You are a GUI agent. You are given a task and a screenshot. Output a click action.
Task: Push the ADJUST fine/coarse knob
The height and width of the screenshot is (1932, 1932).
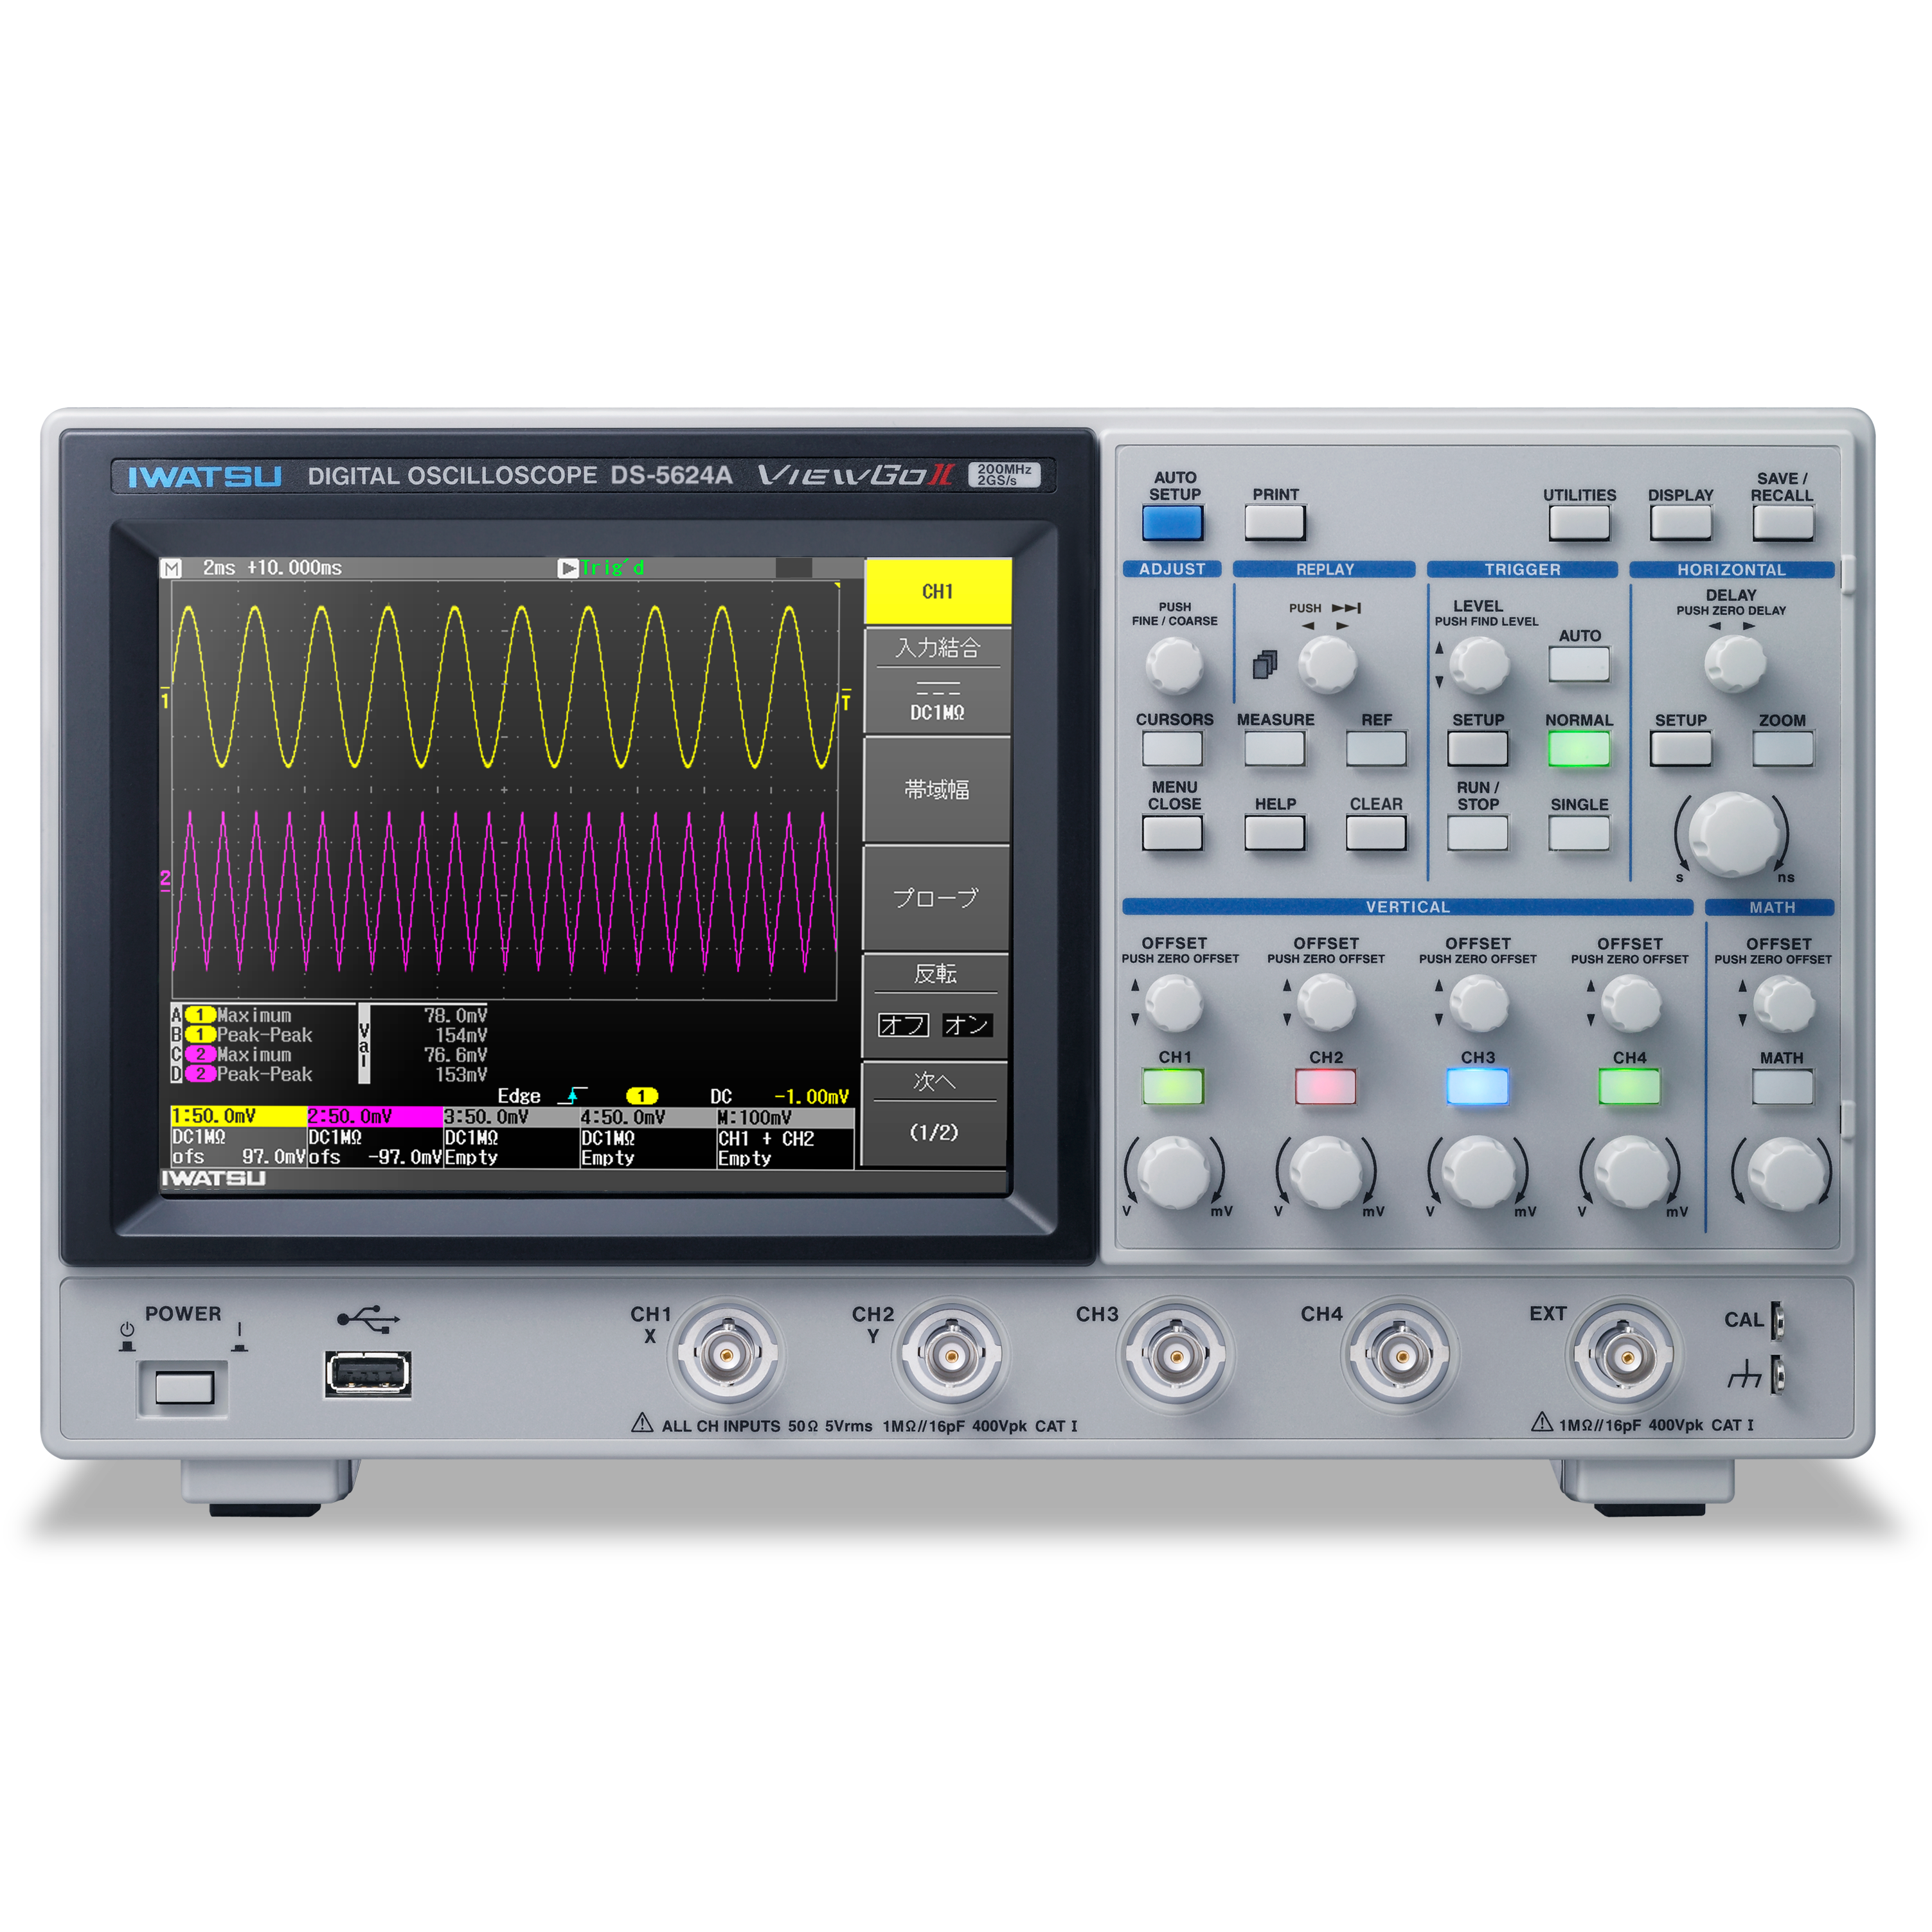coord(1174,665)
